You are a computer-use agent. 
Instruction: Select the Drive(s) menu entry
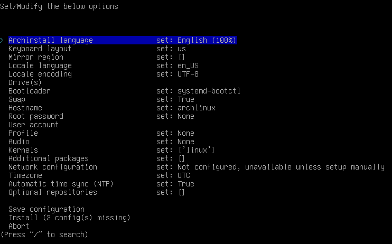coord(25,82)
